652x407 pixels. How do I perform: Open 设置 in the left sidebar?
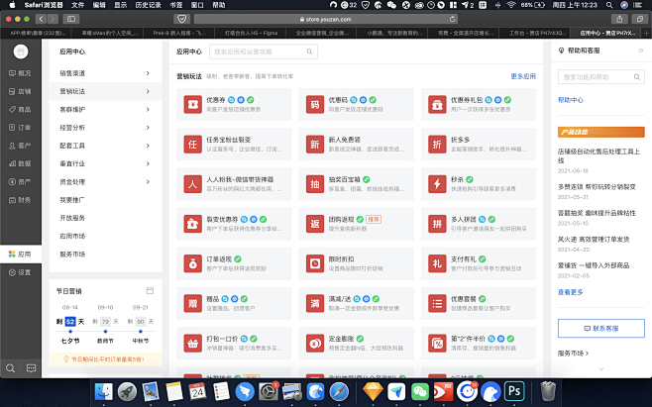21,272
